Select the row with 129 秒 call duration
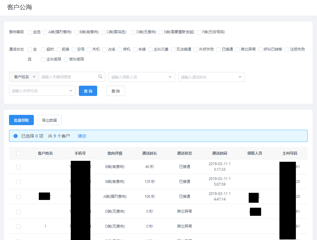The image size is (317, 240). point(19,182)
